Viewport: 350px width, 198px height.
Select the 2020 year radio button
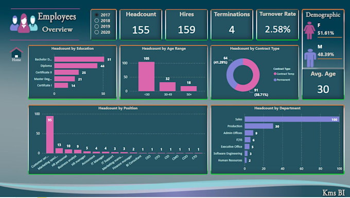97,32
